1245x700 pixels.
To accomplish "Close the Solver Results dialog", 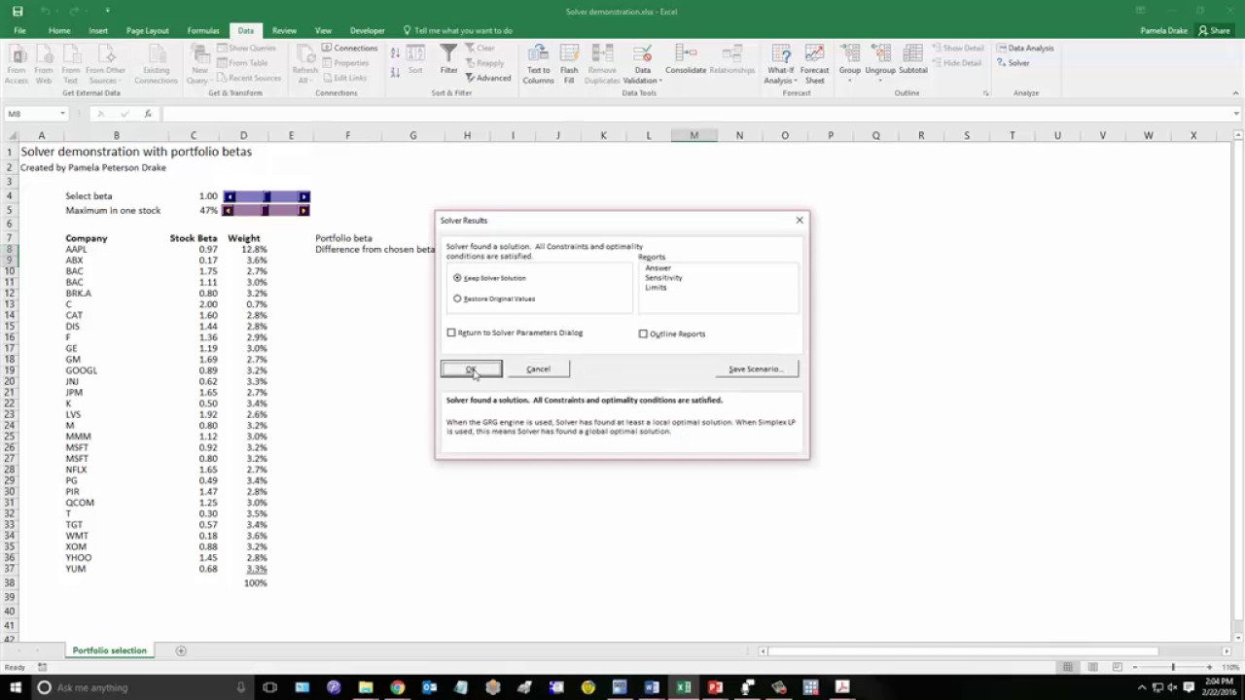I will [800, 221].
